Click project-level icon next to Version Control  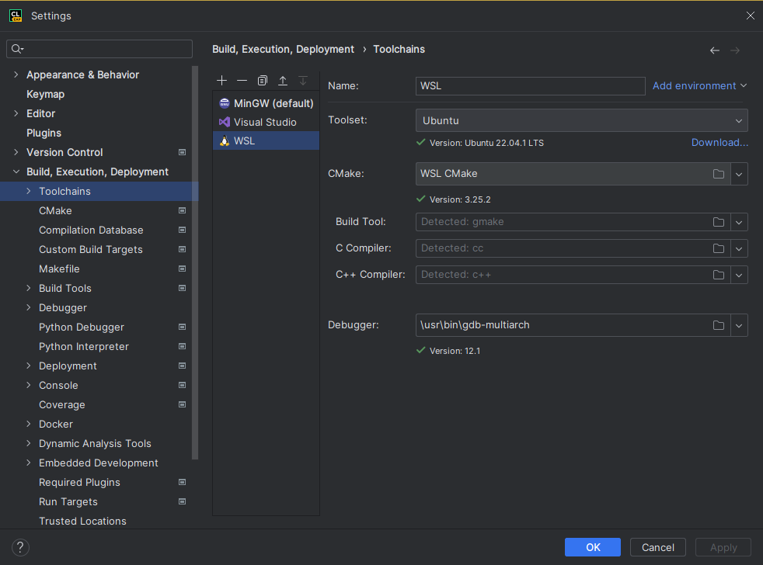[x=182, y=152]
